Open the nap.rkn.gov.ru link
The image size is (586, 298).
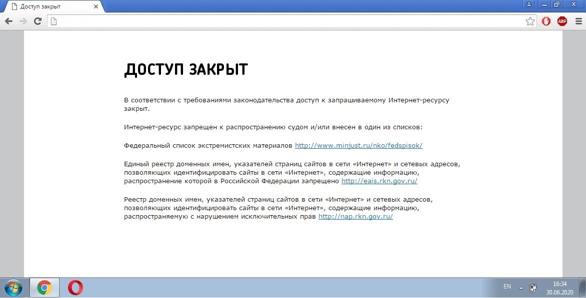pos(355,216)
